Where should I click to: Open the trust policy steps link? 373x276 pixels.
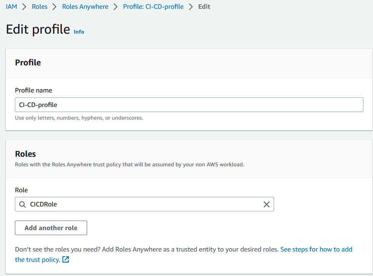tap(316, 249)
